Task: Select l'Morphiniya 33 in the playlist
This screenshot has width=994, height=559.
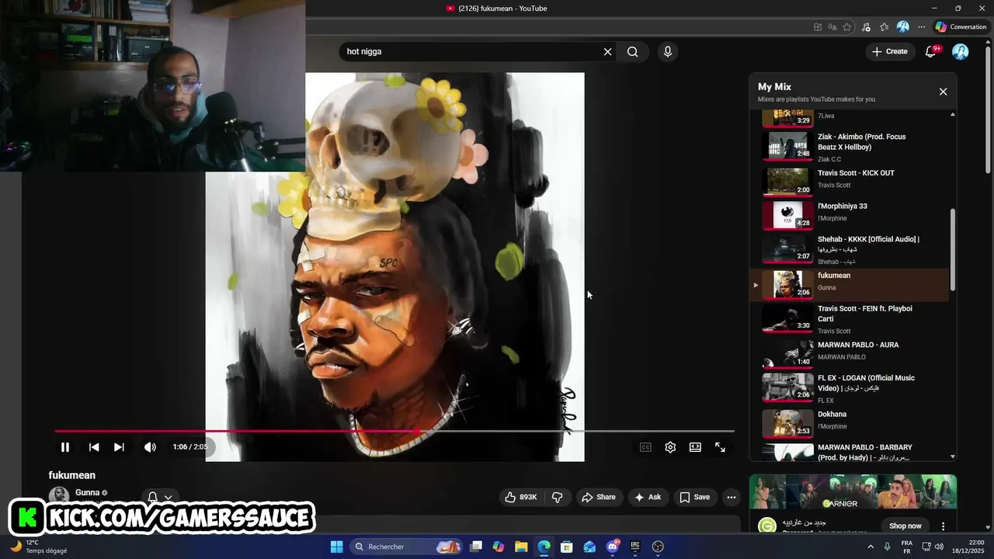Action: point(850,214)
